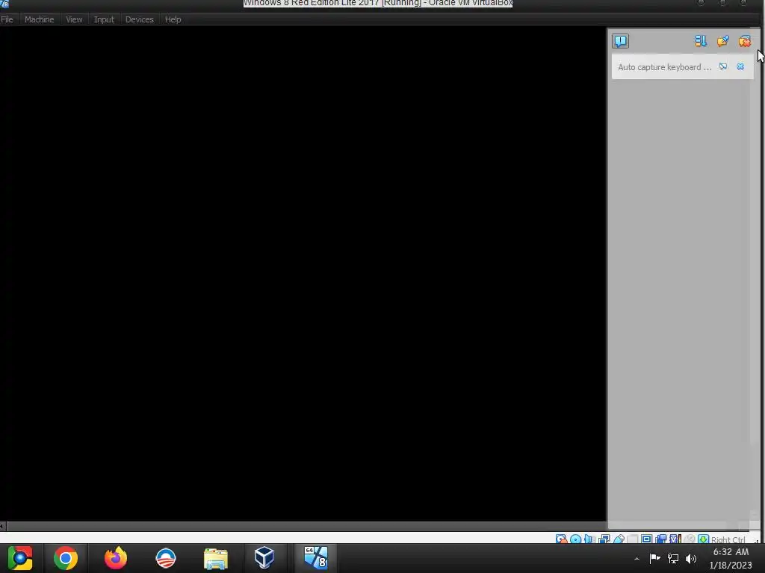Viewport: 765px width, 573px height.
Task: Click the recording status bar icon
Action: click(661, 539)
